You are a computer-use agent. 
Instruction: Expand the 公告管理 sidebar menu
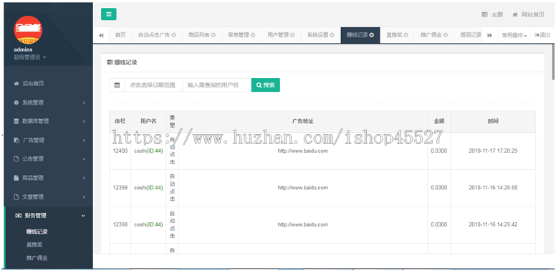pos(48,159)
